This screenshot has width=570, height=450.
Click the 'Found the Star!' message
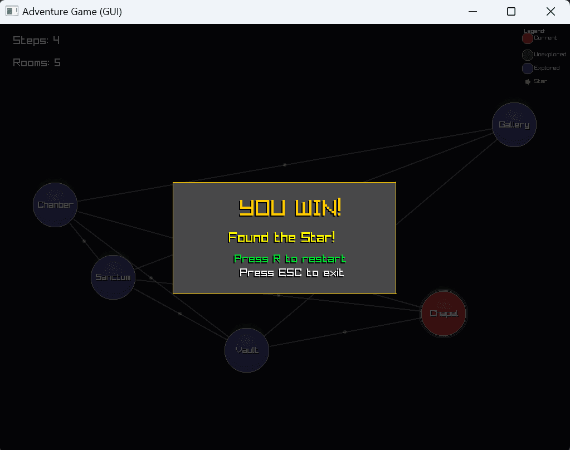282,237
